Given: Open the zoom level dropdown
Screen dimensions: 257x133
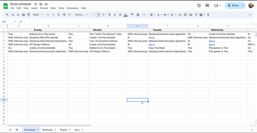Looking at the screenshot, I should [x=38, y=15].
